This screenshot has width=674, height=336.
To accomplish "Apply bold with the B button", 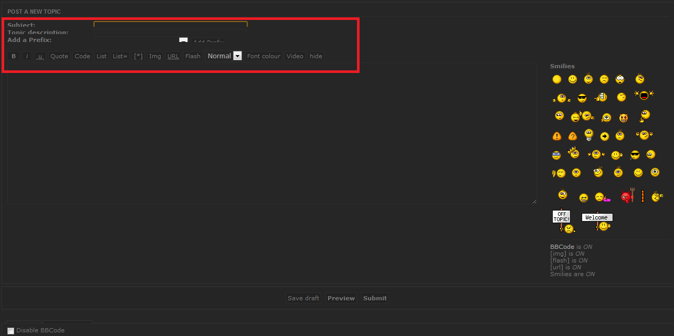I will click(14, 56).
